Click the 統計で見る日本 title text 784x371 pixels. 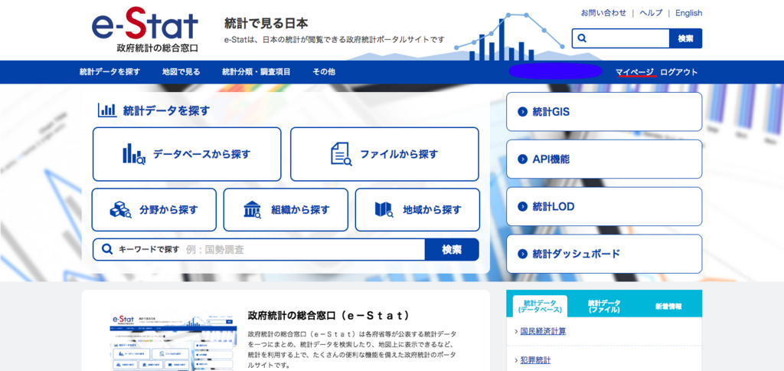click(266, 23)
